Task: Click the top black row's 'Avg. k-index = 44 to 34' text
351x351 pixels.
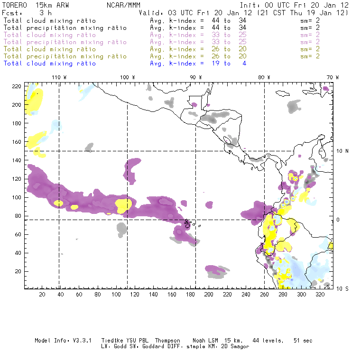Action: pos(198,20)
